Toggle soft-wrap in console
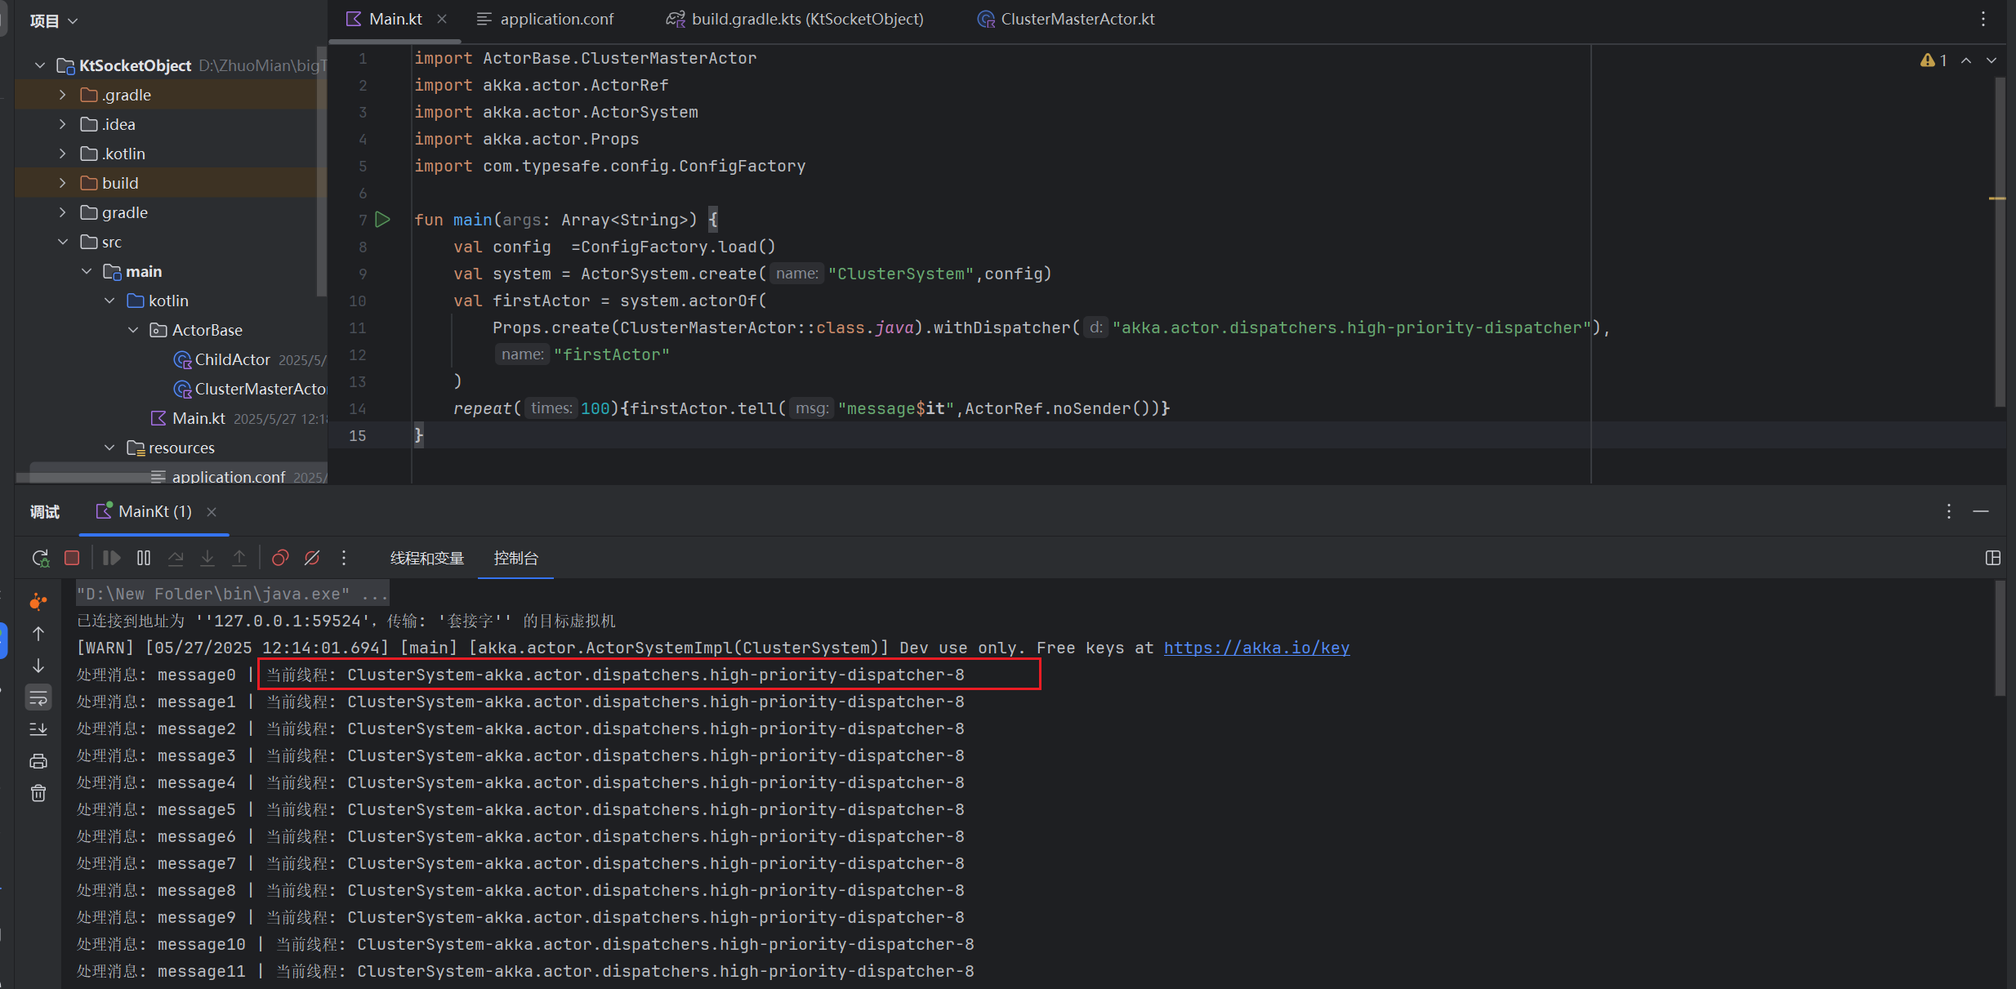The height and width of the screenshot is (989, 2016). tap(38, 697)
